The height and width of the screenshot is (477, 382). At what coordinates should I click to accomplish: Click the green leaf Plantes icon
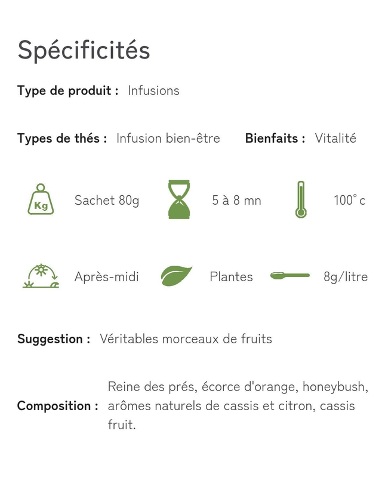(177, 276)
